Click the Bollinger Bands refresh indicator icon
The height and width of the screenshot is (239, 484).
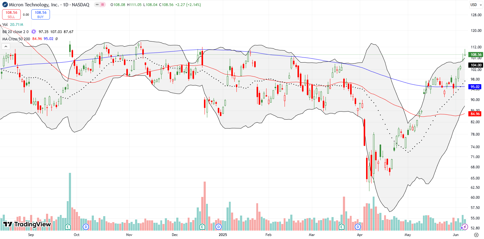click(34, 32)
